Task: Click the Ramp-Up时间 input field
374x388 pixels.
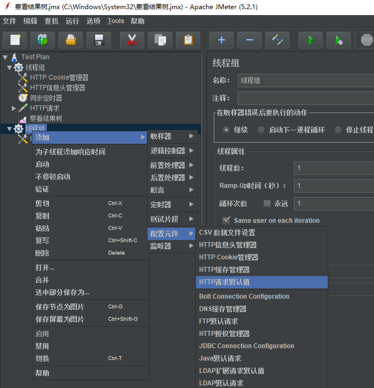Action: tap(334, 186)
